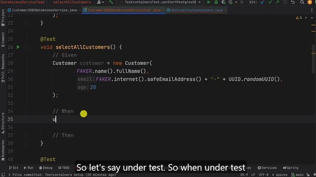Open Git branch main selector
Image resolution: width=316 pixels, height=177 pixels.
pos(297,175)
